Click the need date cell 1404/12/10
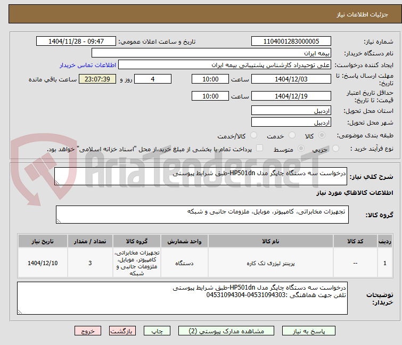Screen dimensions: 402x345 point(43,263)
